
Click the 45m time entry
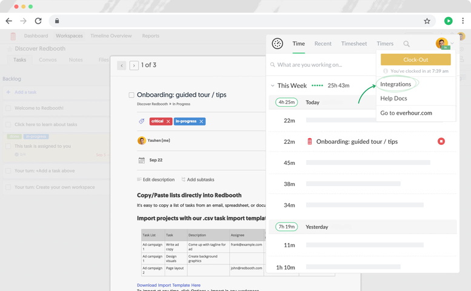click(x=289, y=162)
